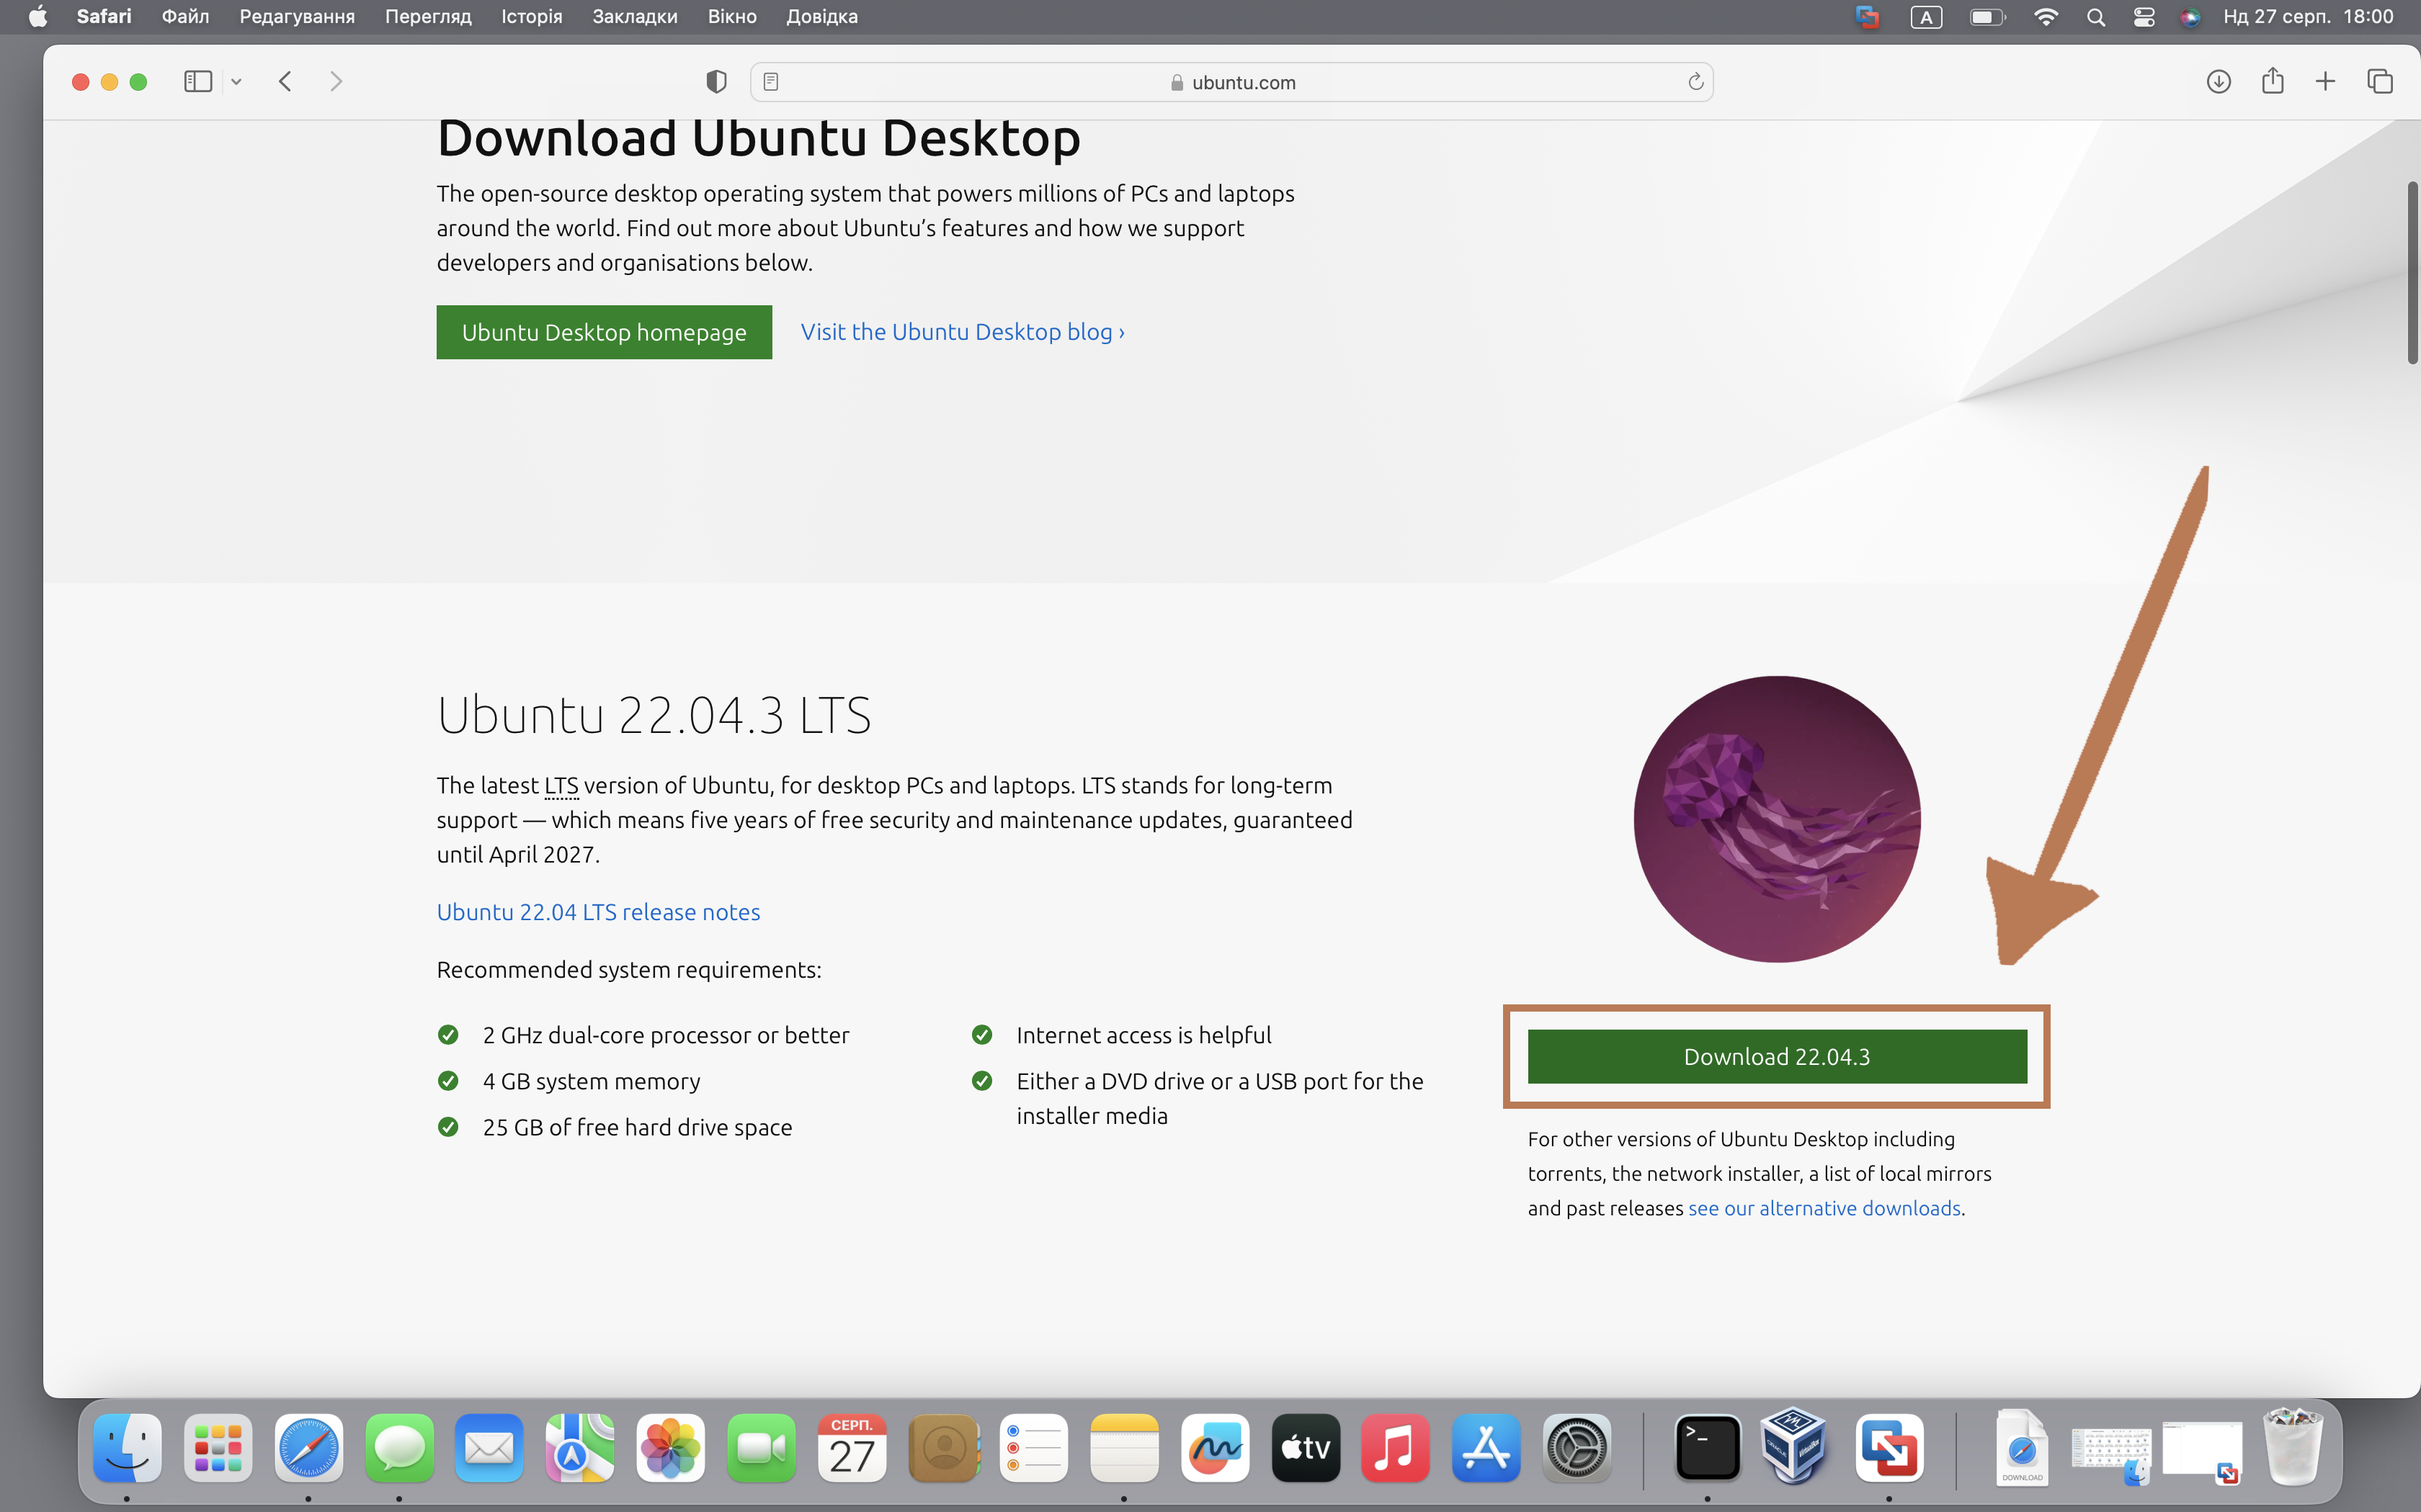
Task: Open Reminders from the Dock
Action: point(1033,1447)
